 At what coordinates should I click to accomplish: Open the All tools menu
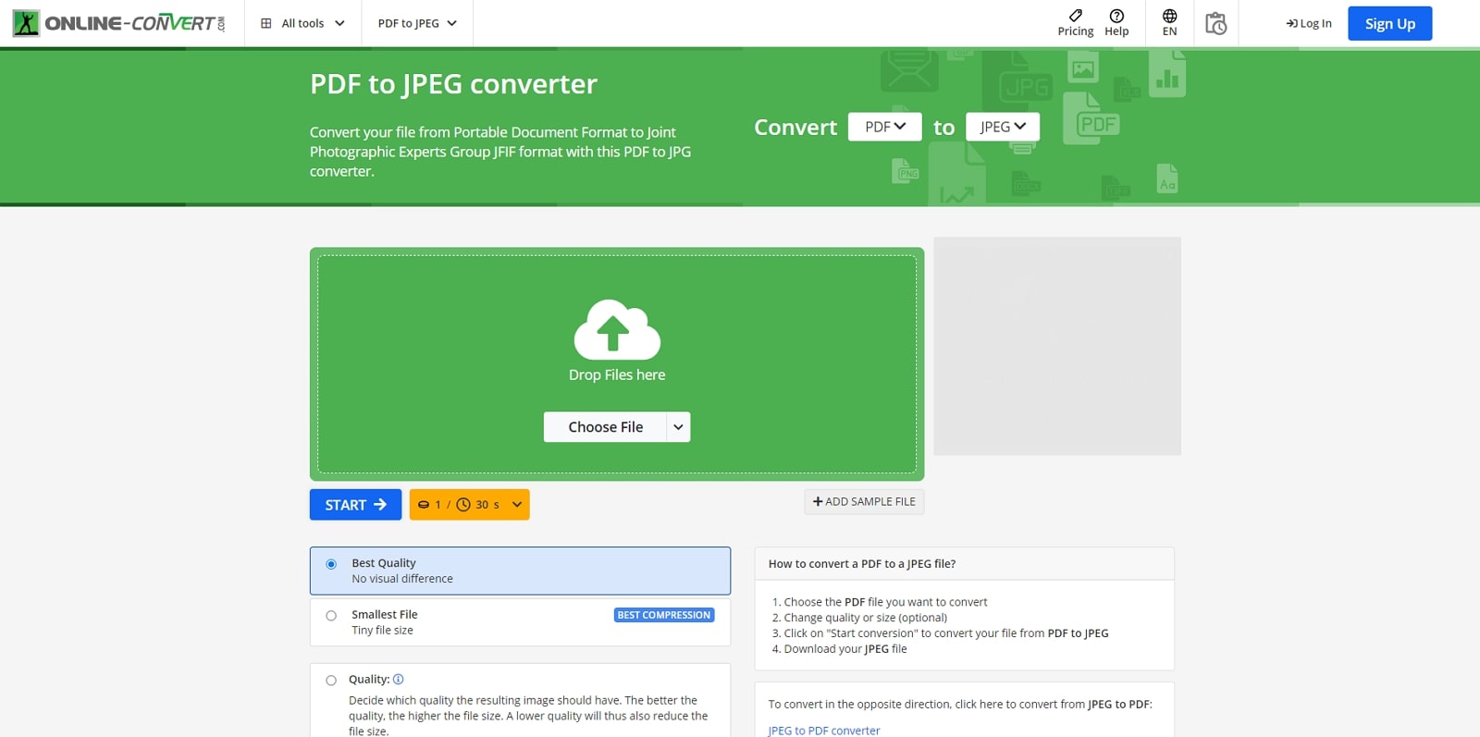click(x=302, y=23)
